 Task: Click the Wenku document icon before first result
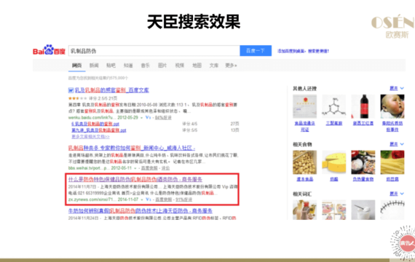[71, 90]
